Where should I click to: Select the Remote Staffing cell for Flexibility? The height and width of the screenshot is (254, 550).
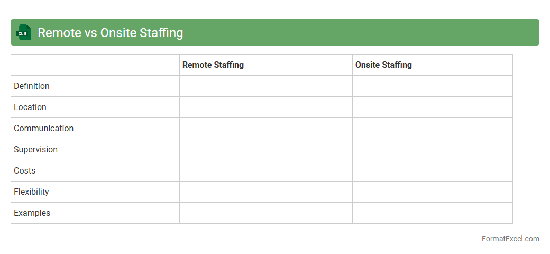coord(266,192)
